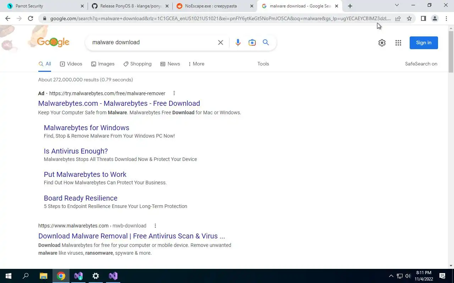The image size is (454, 283).
Task: View site information lock icon
Action: pyautogui.click(x=44, y=18)
